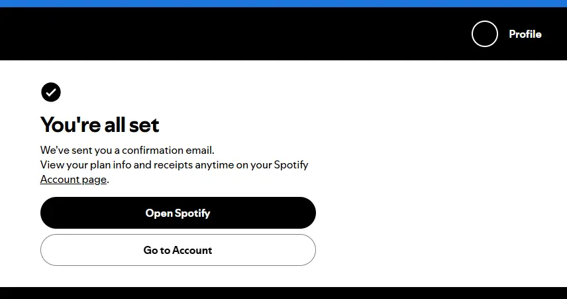Open the circular profile avatar icon
The width and height of the screenshot is (567, 299).
(485, 34)
